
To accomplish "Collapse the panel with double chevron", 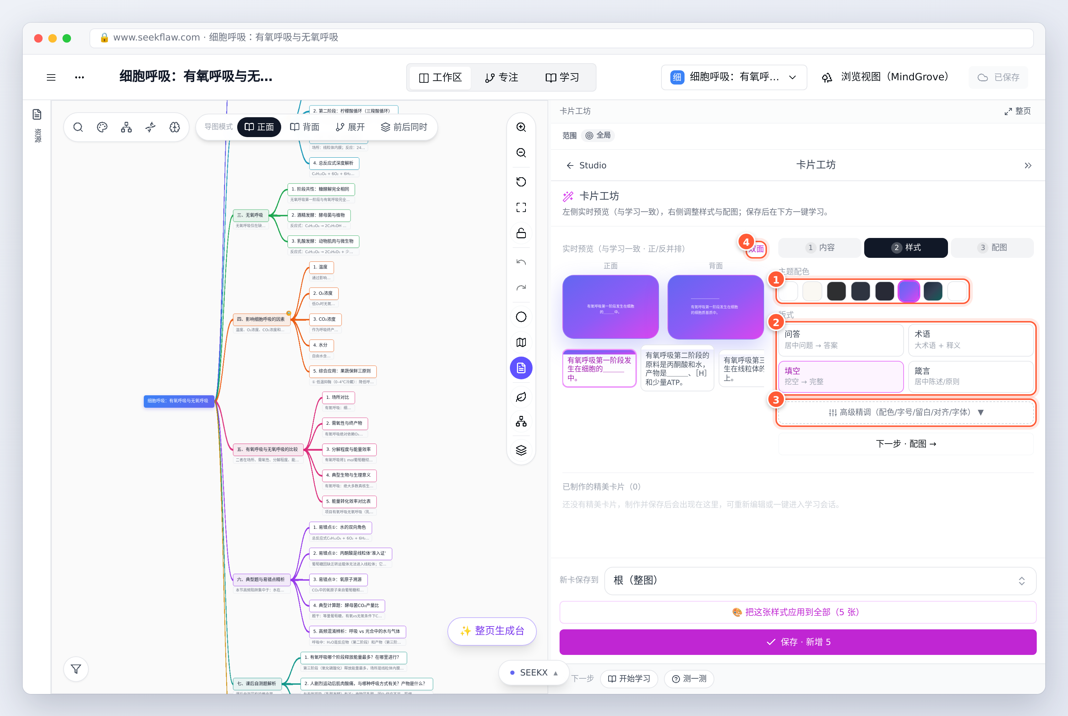I will click(1028, 165).
